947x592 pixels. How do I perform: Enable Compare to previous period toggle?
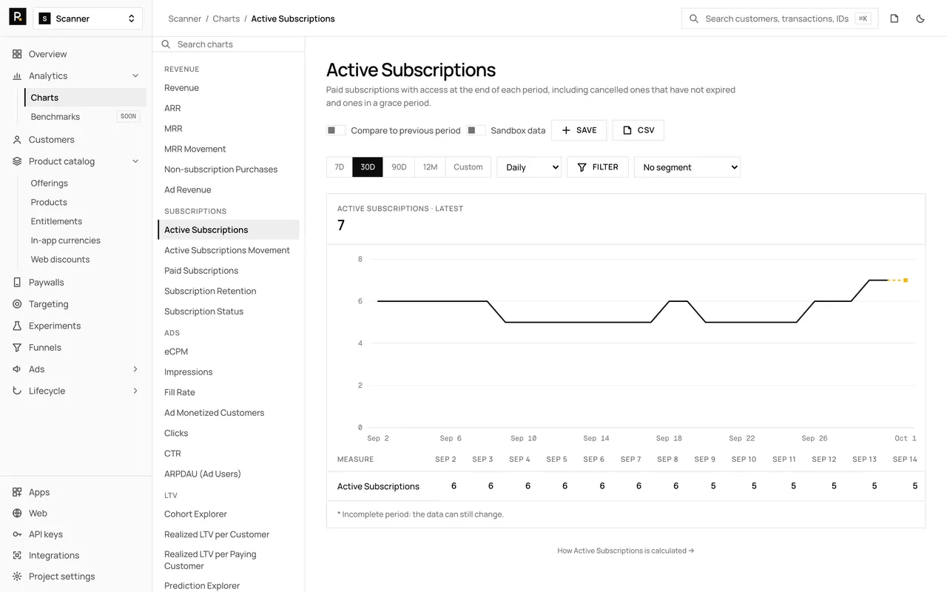point(336,130)
